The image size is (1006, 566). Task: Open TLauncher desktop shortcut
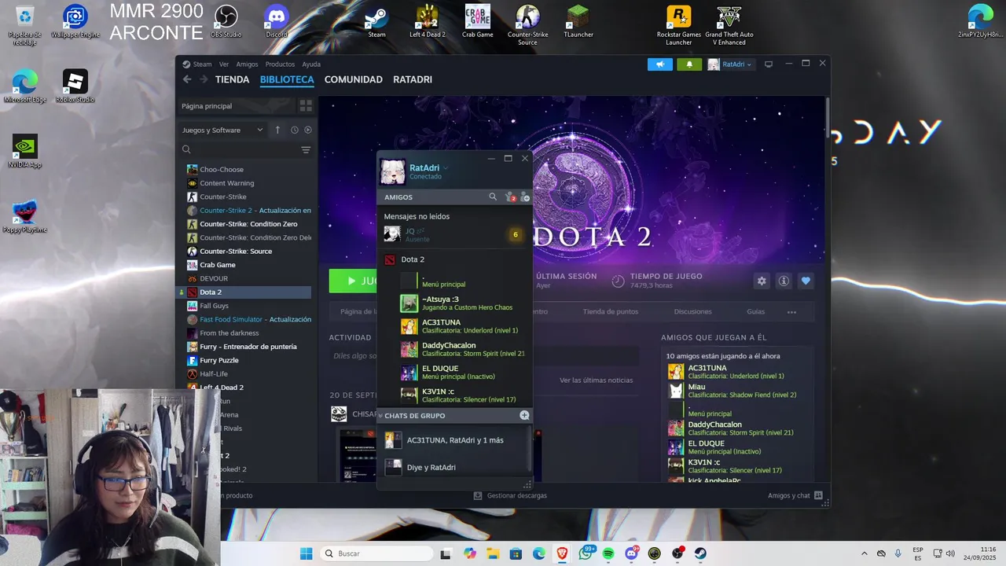(x=578, y=21)
